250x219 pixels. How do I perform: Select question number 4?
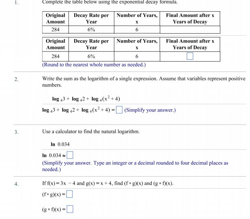[16, 184]
